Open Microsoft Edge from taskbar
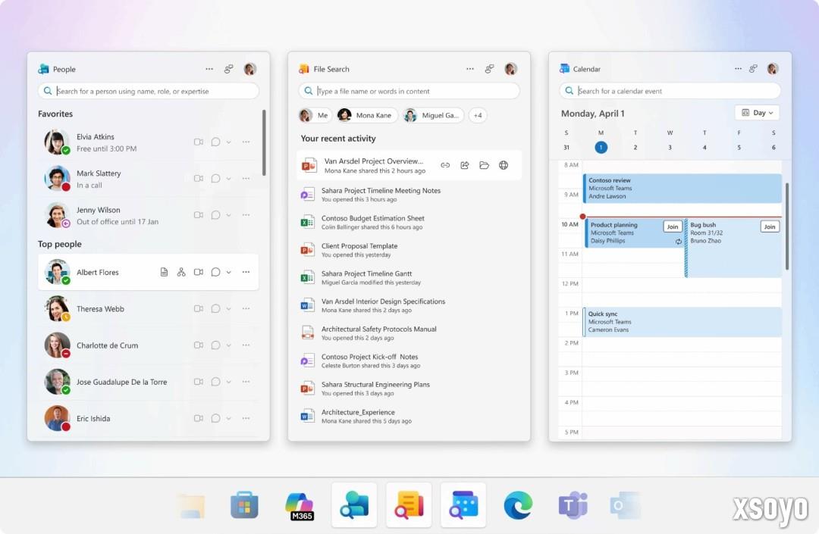Viewport: 819px width, 534px height. tap(518, 505)
